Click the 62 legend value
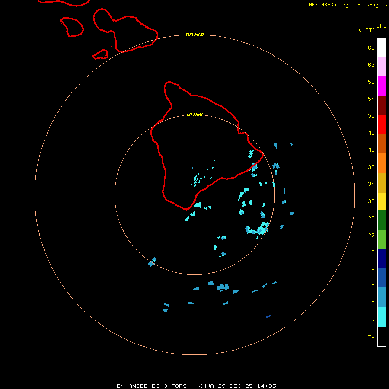Screen dimensions: 389x389 (x=371, y=64)
